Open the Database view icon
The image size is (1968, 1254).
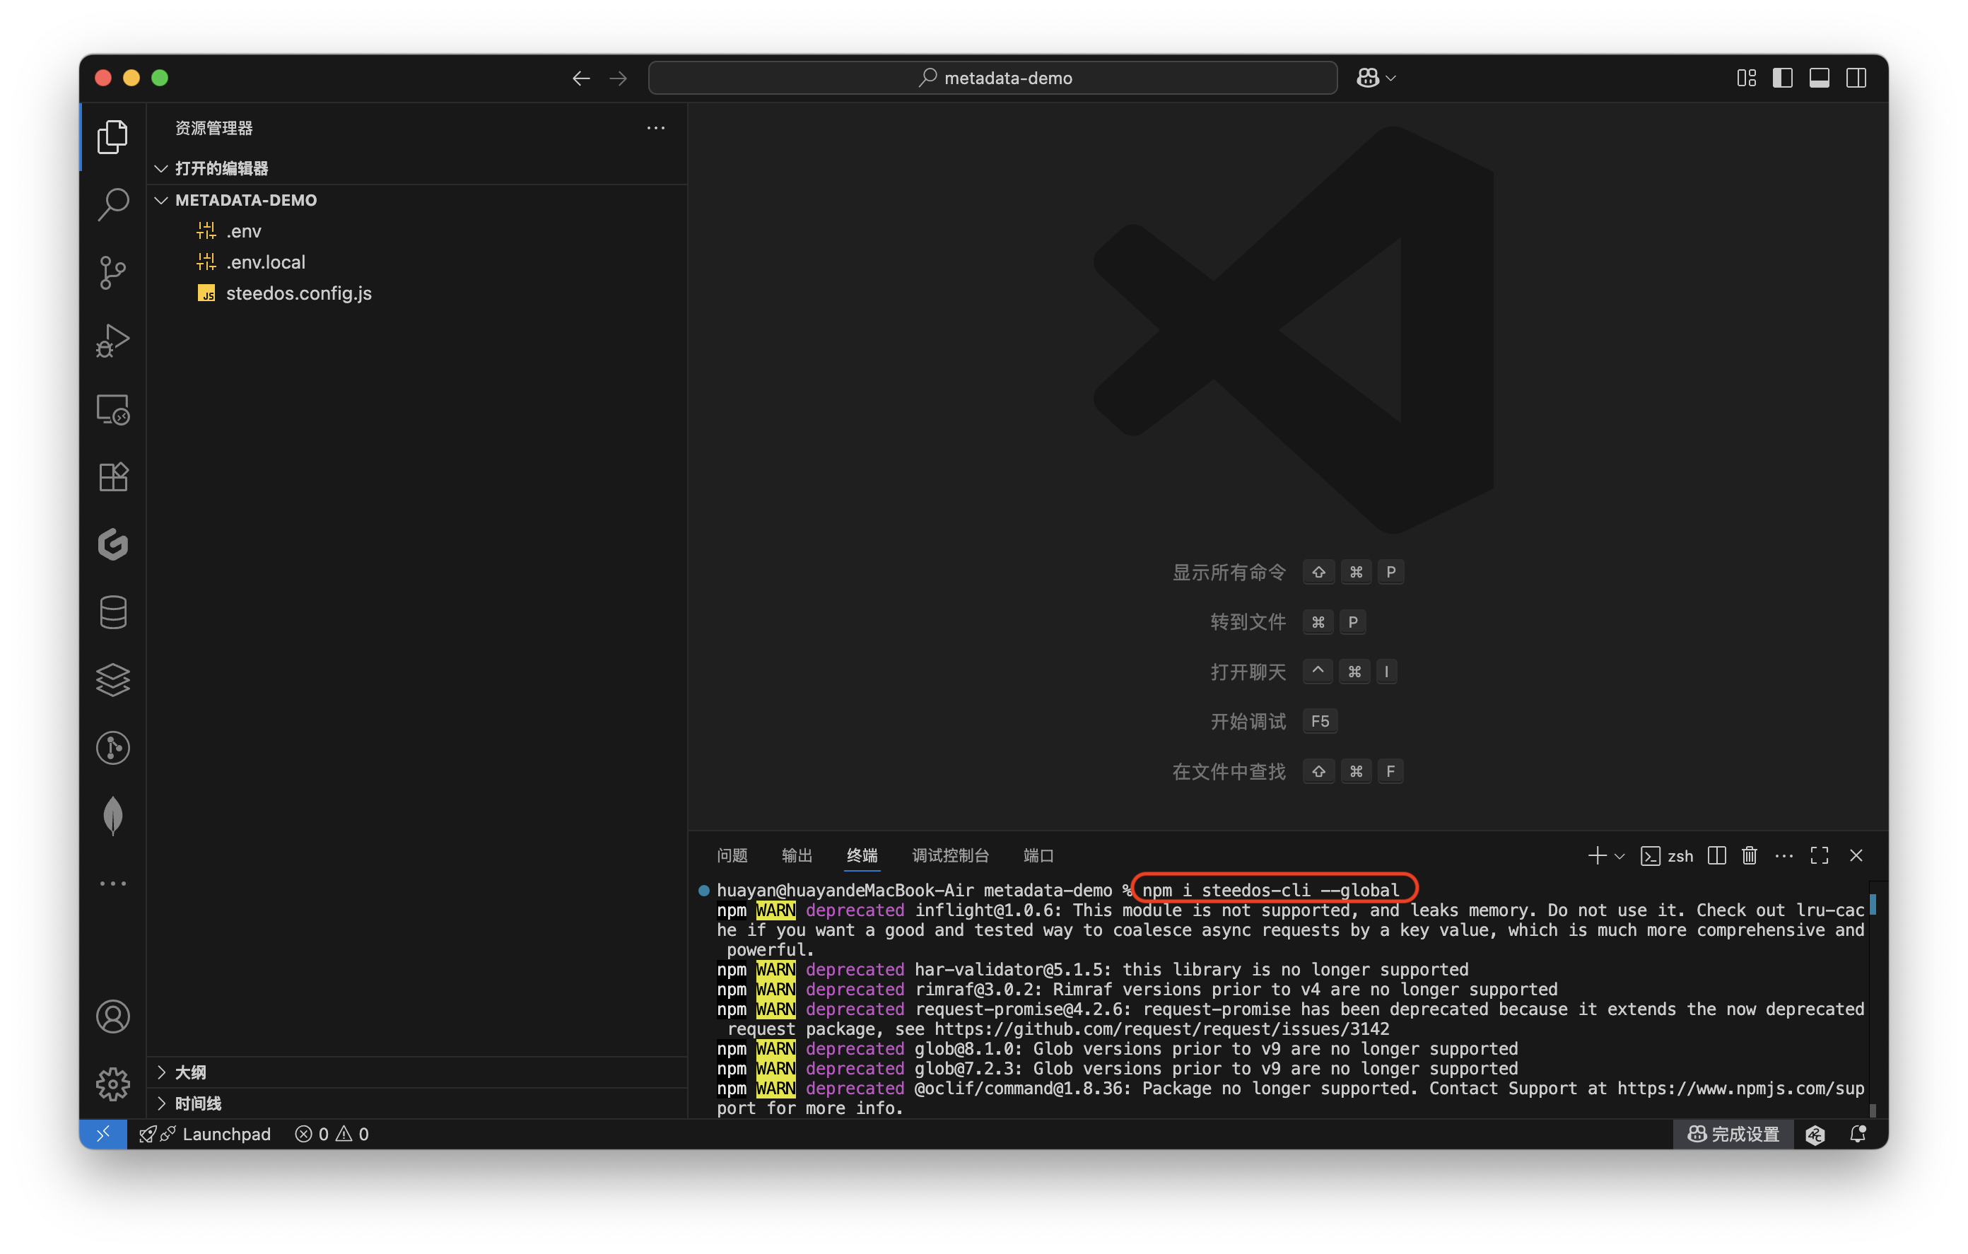(113, 612)
